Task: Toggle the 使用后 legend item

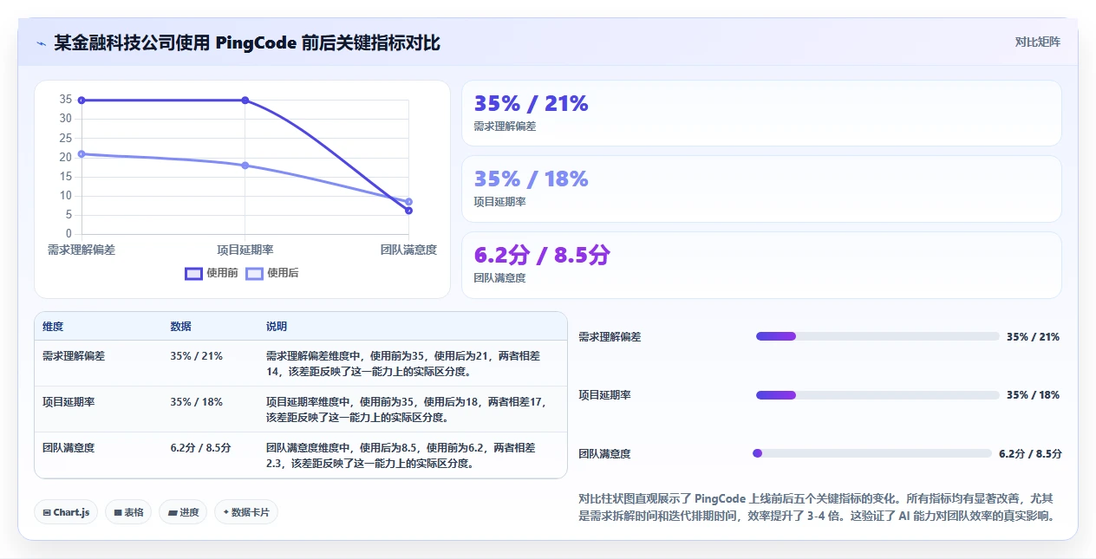Action: point(271,273)
